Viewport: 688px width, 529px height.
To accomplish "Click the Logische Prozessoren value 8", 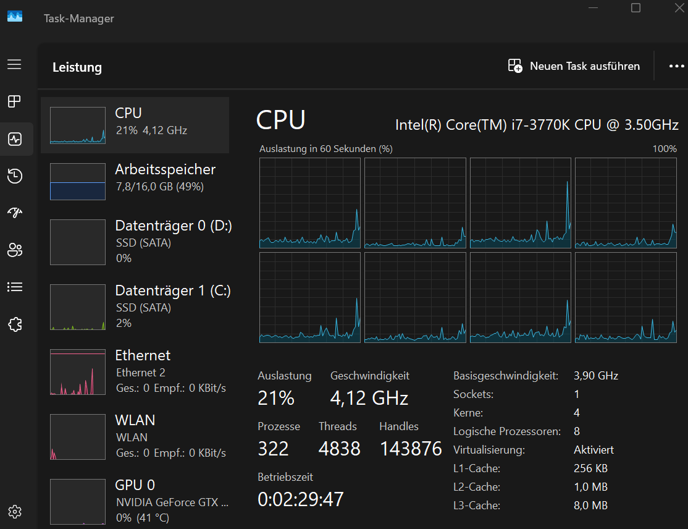I will tap(577, 431).
